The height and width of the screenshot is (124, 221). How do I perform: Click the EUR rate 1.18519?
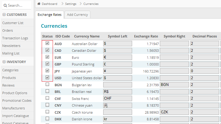pos(153,58)
